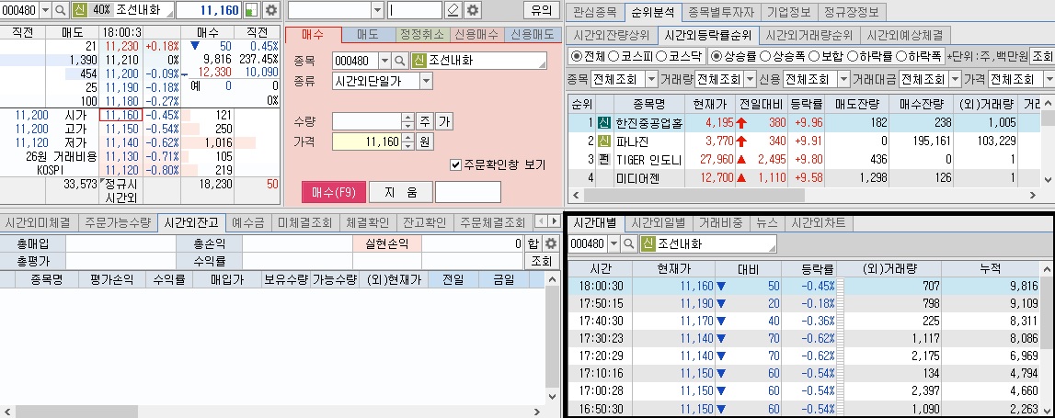Screen dimensions: 1055x418
Task: Click 신 badge of 한진중공업홀 row
Action: point(603,123)
